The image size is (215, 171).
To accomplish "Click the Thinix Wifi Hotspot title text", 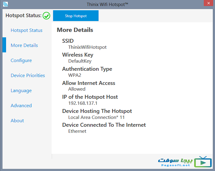I will click(107, 5).
